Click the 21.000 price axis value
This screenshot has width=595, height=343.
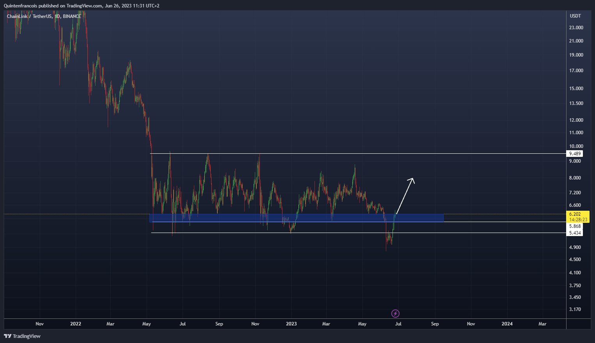point(576,41)
